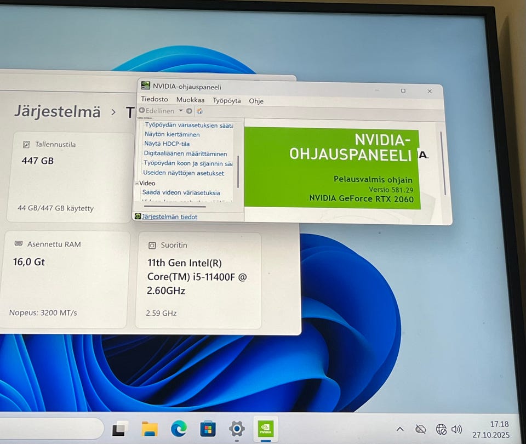526x444 pixels.
Task: Click the network globe tray icon
Action: click(441, 429)
